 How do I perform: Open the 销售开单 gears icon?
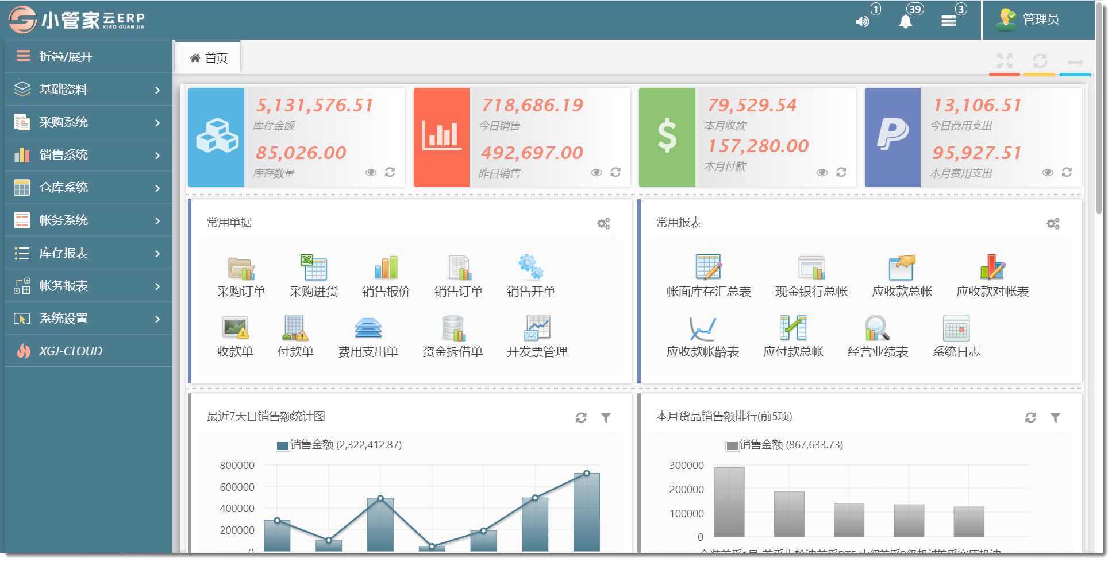point(530,268)
